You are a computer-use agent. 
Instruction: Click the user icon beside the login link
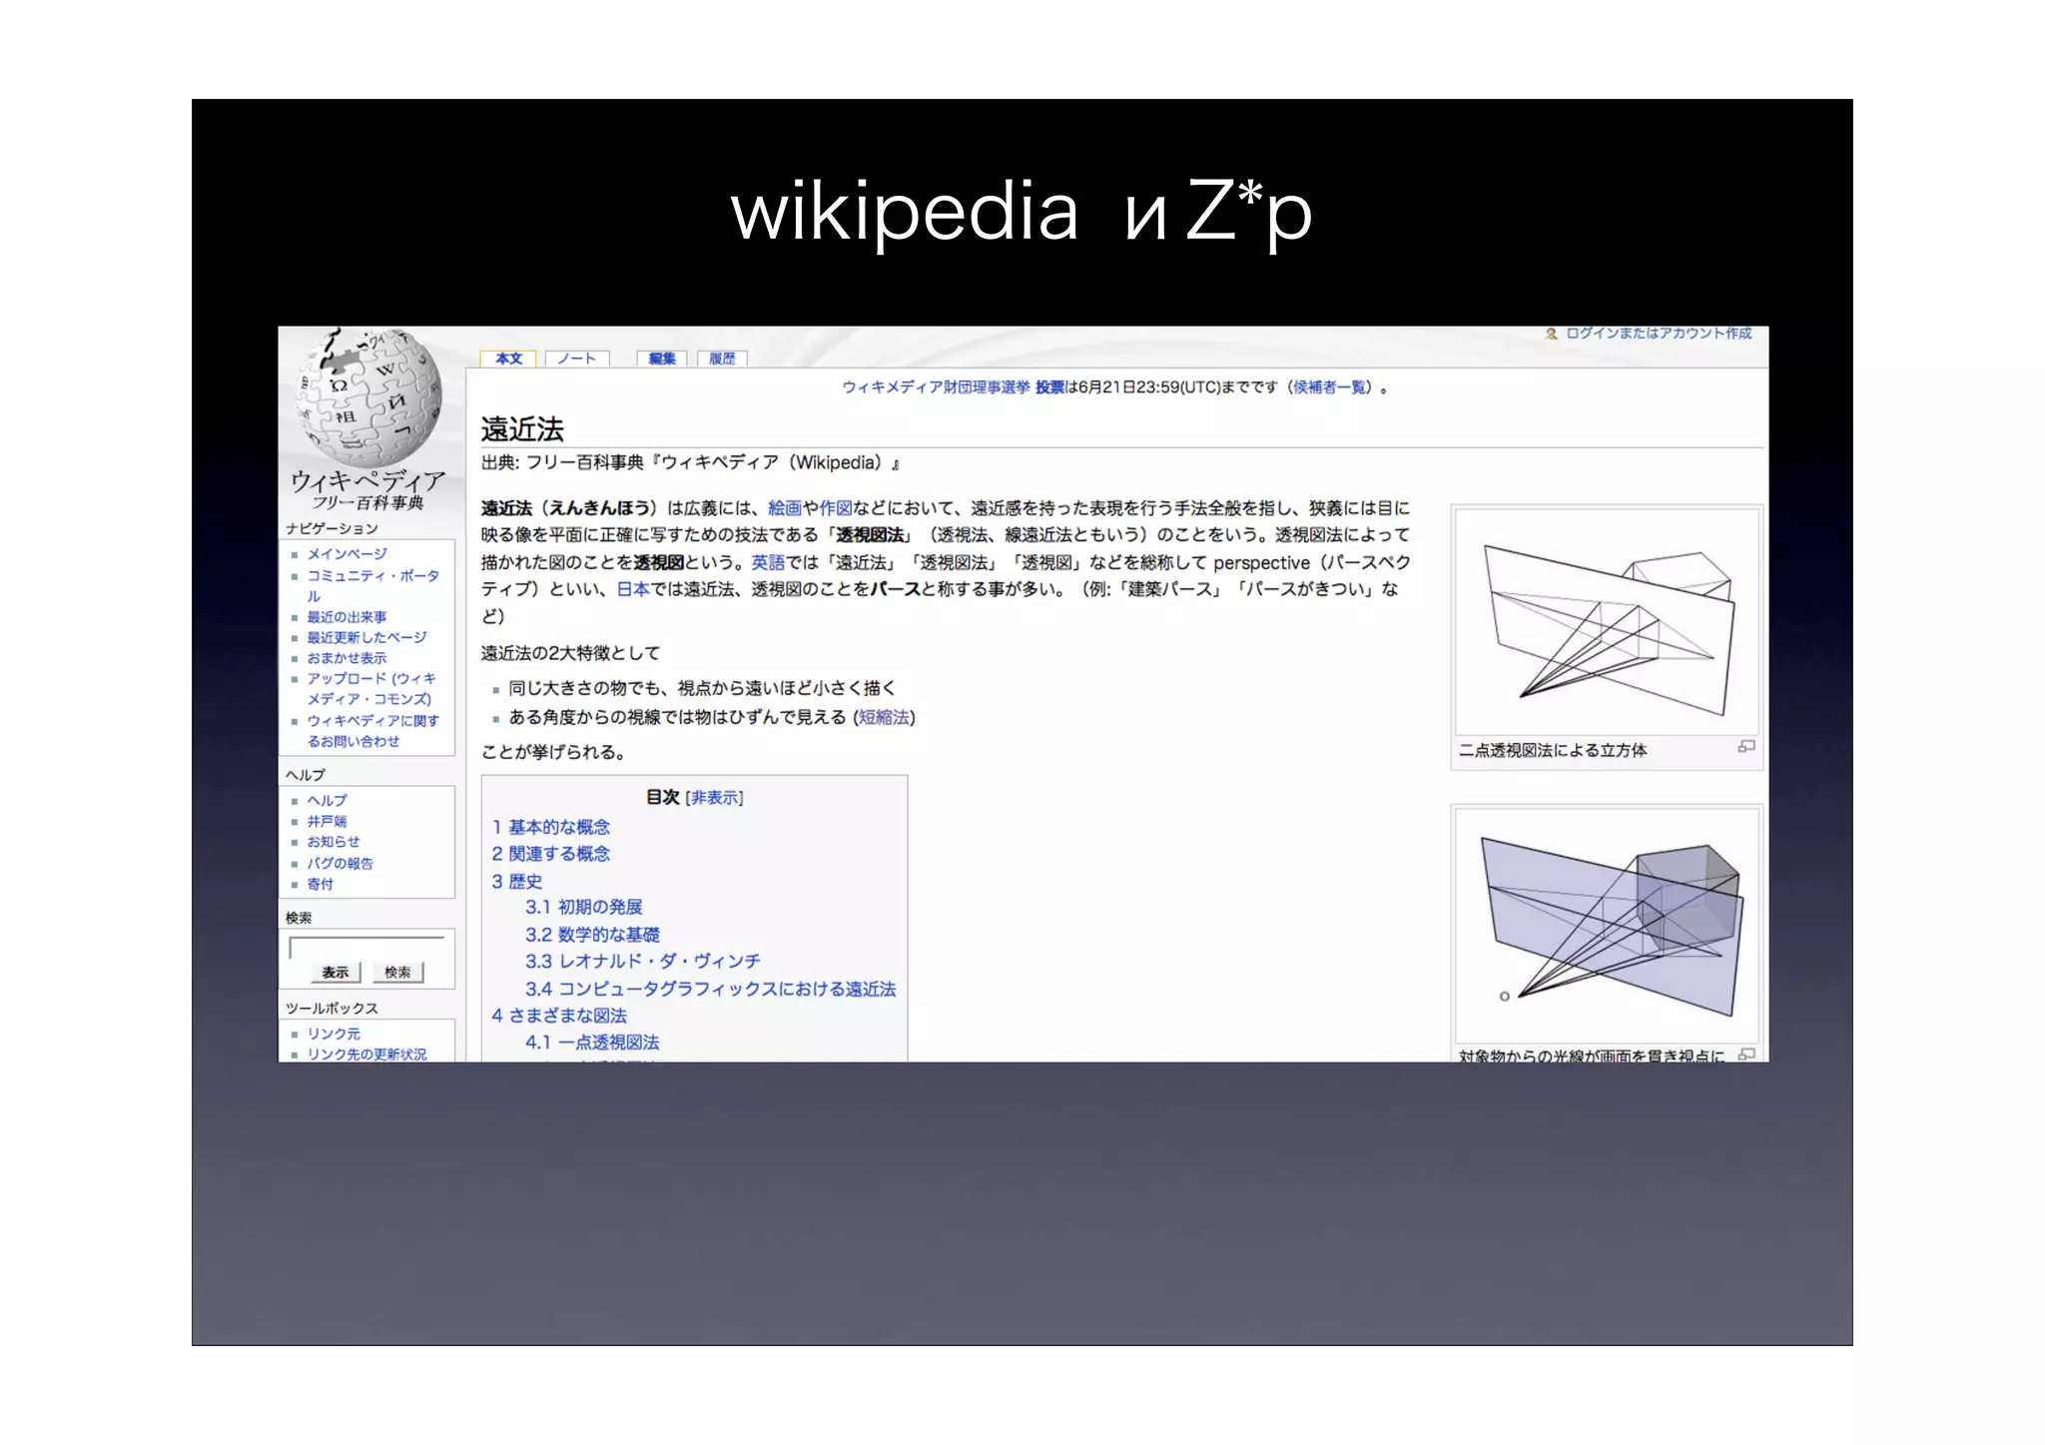pos(1551,334)
